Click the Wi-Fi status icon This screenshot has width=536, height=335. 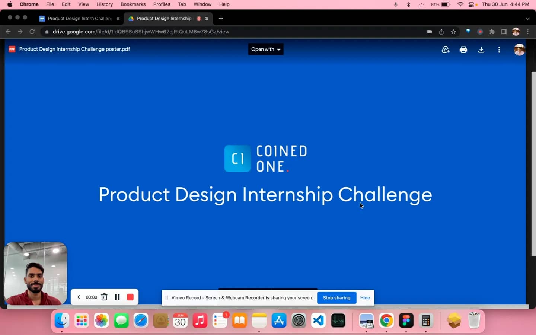(x=460, y=4)
